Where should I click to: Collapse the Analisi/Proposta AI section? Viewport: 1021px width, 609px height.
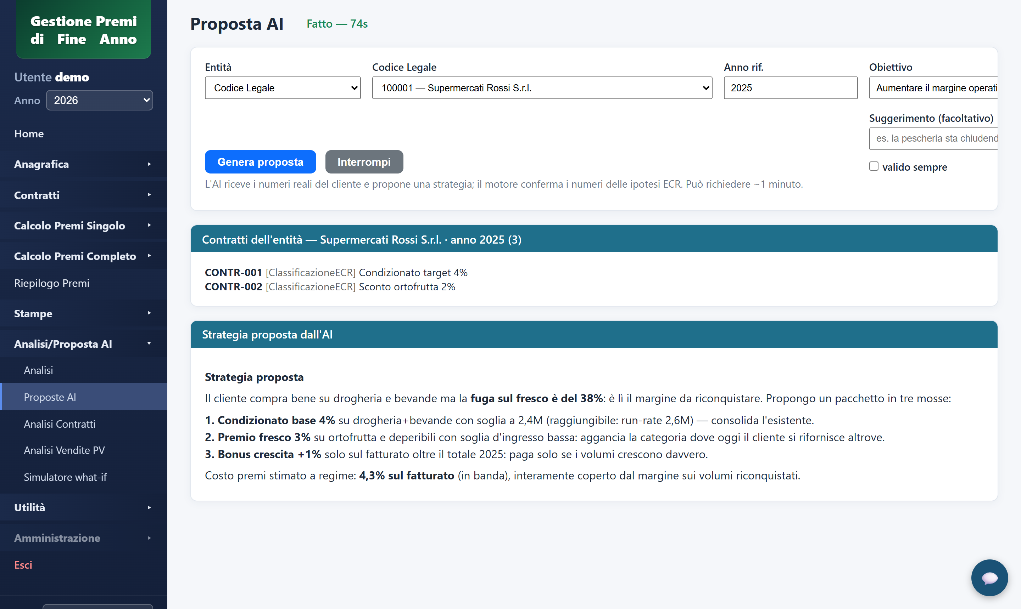pyautogui.click(x=149, y=343)
